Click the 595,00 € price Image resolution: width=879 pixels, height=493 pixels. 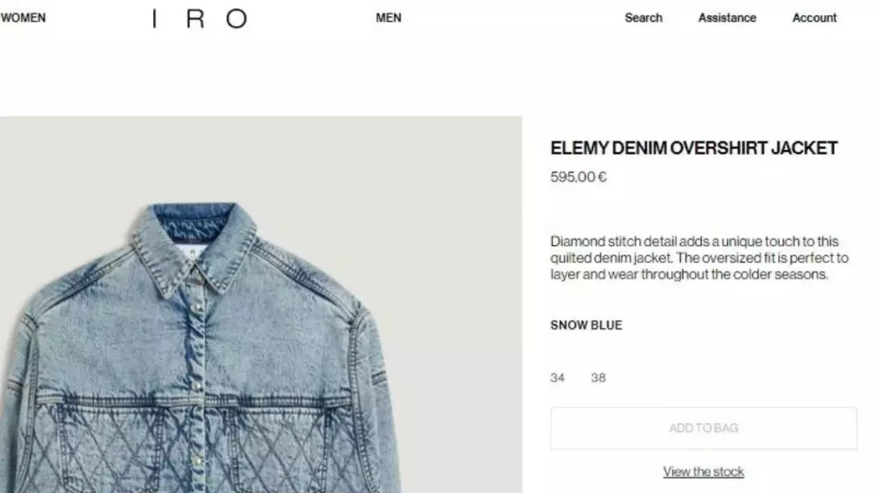pyautogui.click(x=578, y=177)
